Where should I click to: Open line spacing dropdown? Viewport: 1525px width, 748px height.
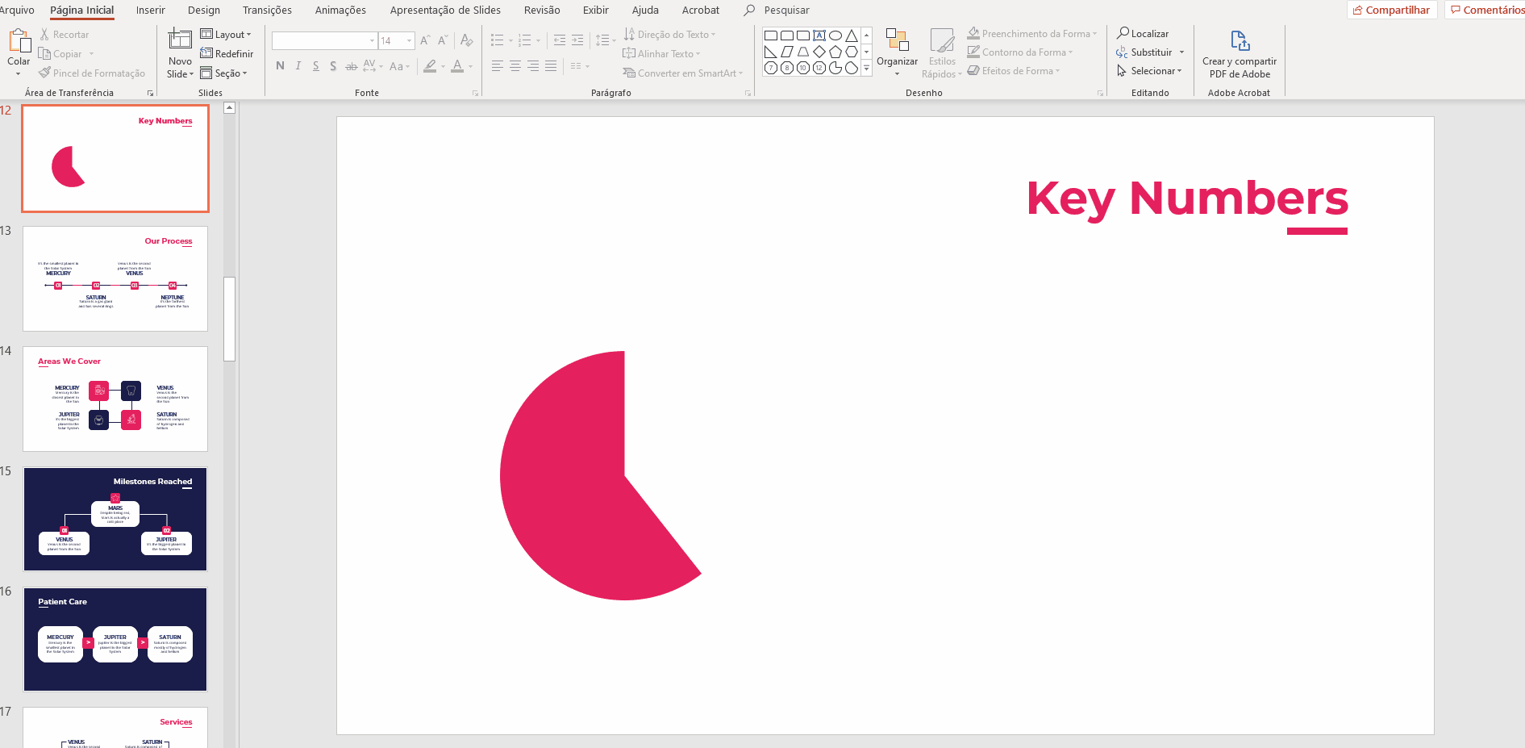coord(605,40)
